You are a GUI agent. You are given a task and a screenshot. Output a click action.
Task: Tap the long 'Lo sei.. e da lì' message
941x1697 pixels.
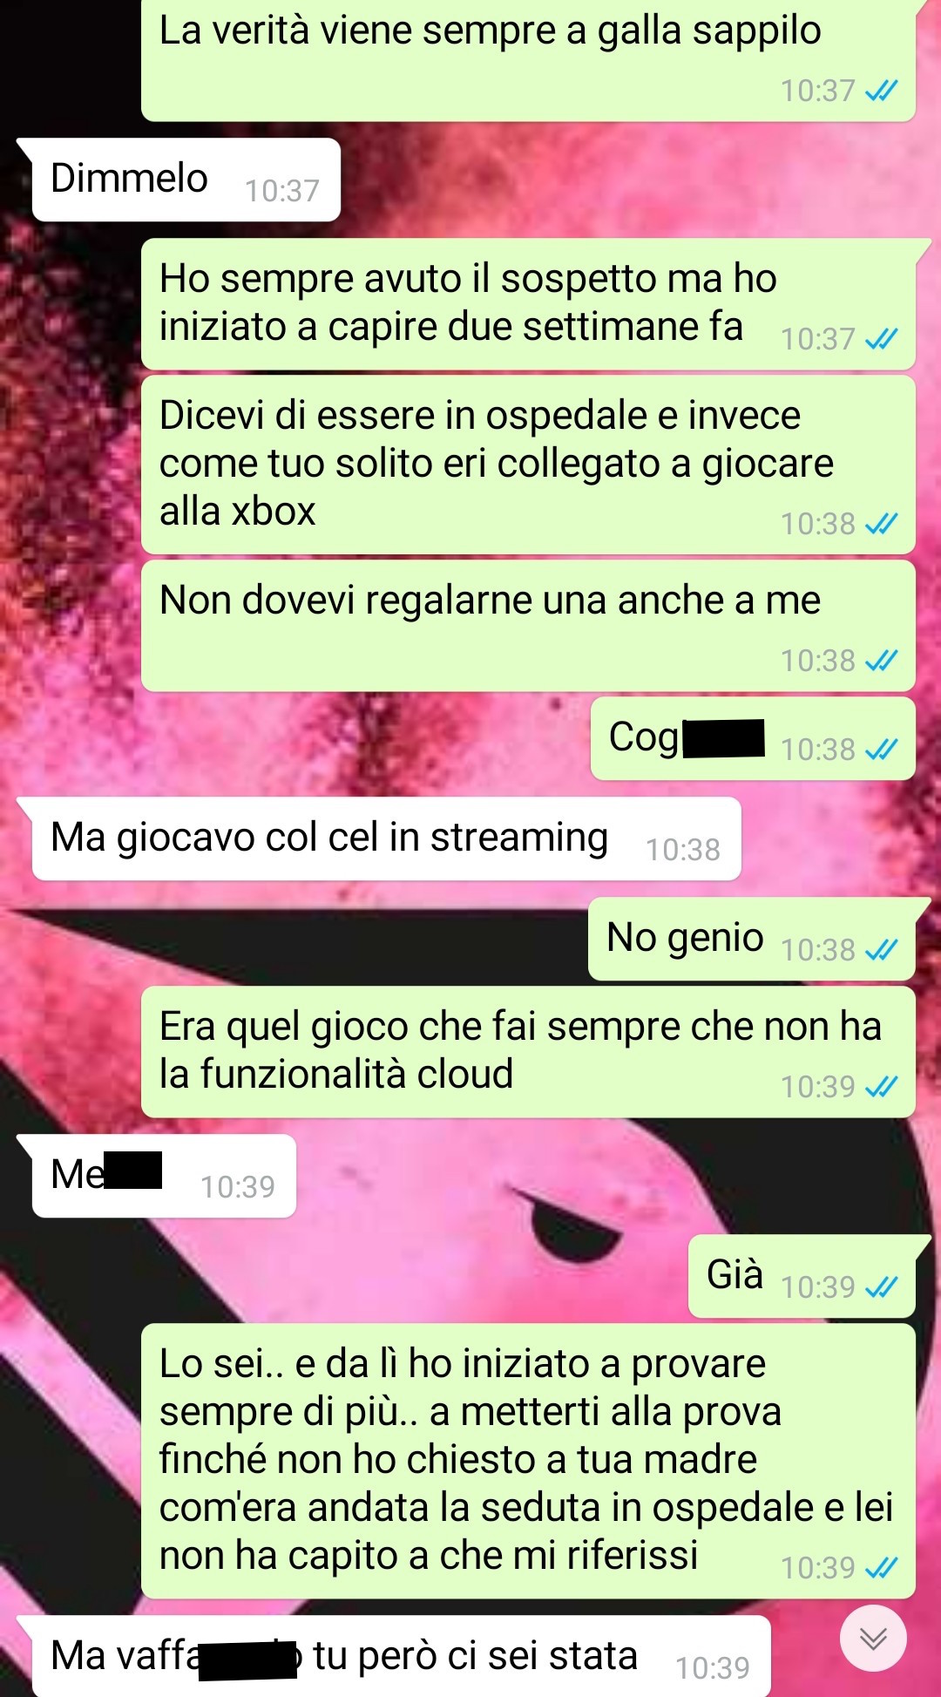point(528,1461)
